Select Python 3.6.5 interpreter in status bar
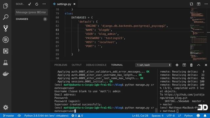 click(46, 116)
